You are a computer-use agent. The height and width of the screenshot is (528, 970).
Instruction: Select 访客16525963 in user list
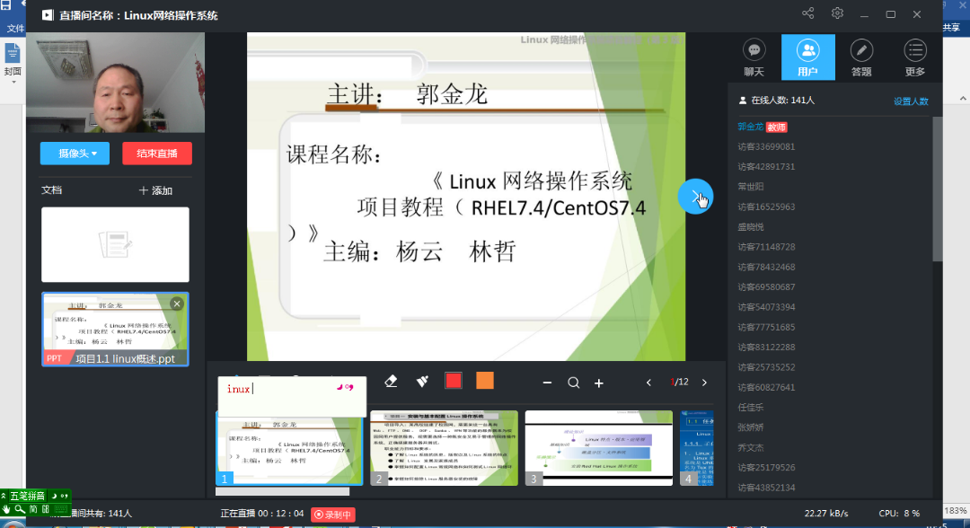[766, 207]
